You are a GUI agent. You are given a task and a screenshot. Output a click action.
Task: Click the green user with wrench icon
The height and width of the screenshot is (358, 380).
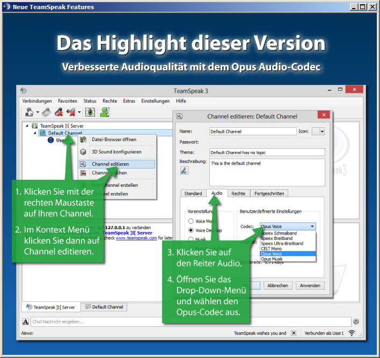point(105,112)
